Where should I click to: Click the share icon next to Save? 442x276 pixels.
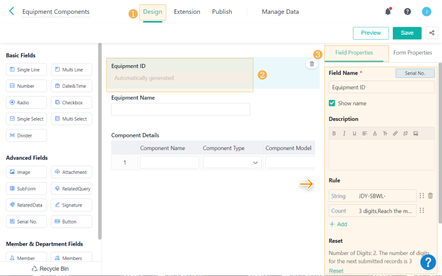[x=432, y=33]
